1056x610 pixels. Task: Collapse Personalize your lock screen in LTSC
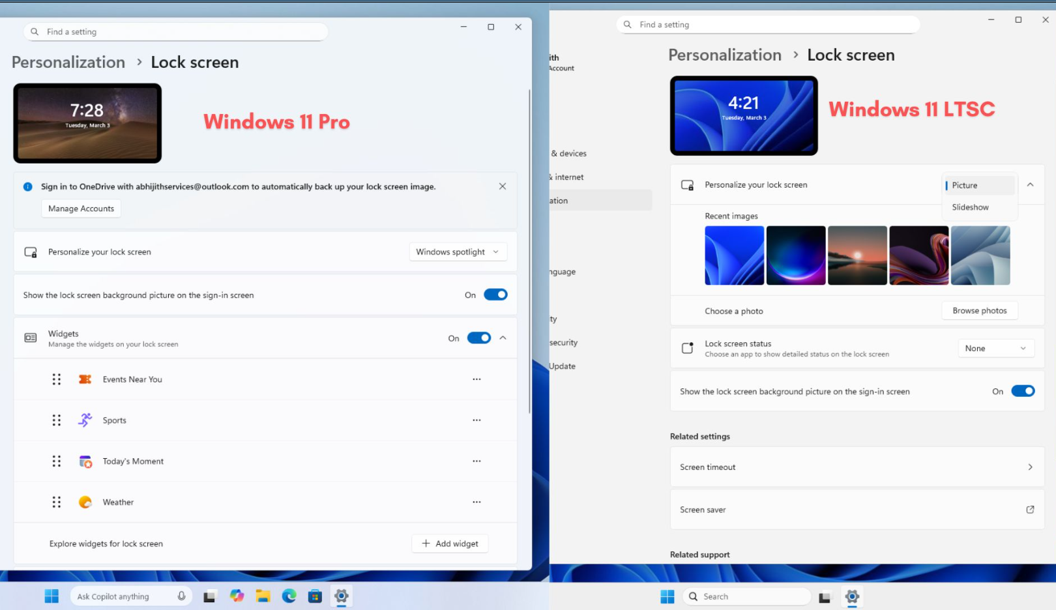click(1031, 185)
